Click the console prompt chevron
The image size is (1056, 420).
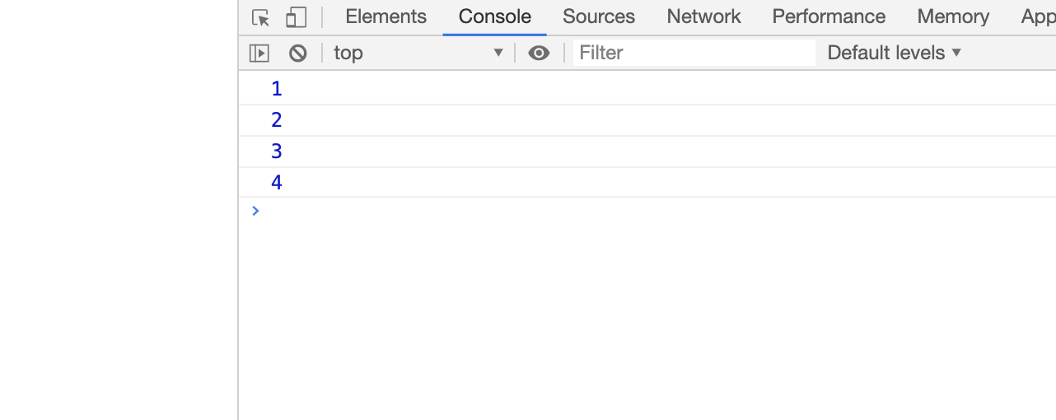pos(255,211)
